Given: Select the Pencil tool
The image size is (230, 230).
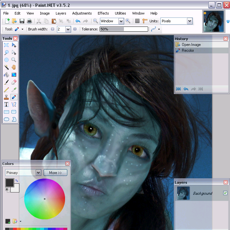Looking at the screenshot, I should (x=6, y=90).
